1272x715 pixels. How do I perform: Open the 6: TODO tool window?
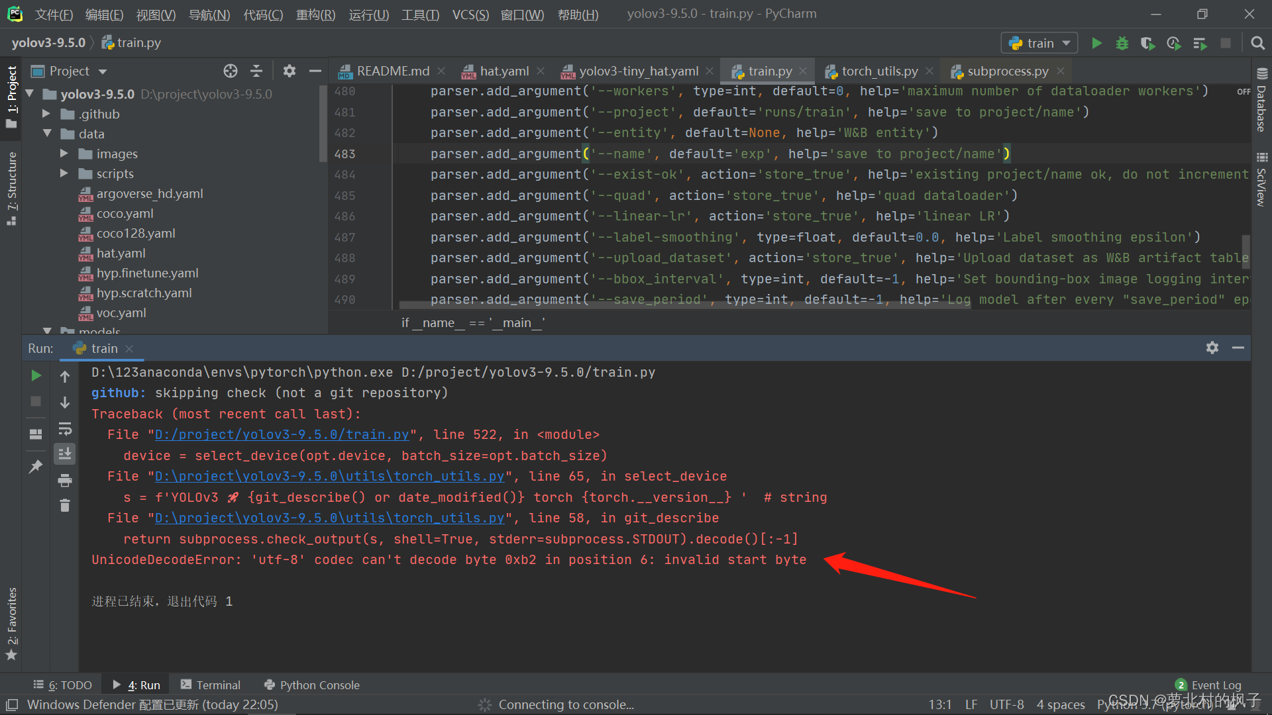click(64, 685)
